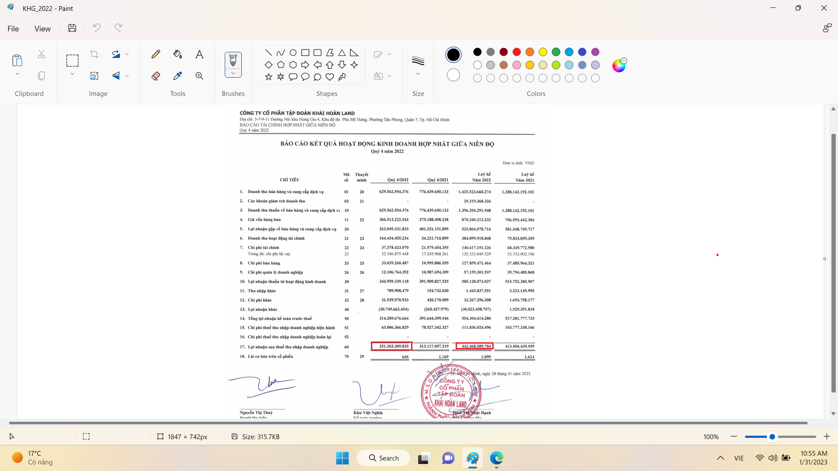Click the Flip icon
The image size is (838, 471).
coord(116,76)
